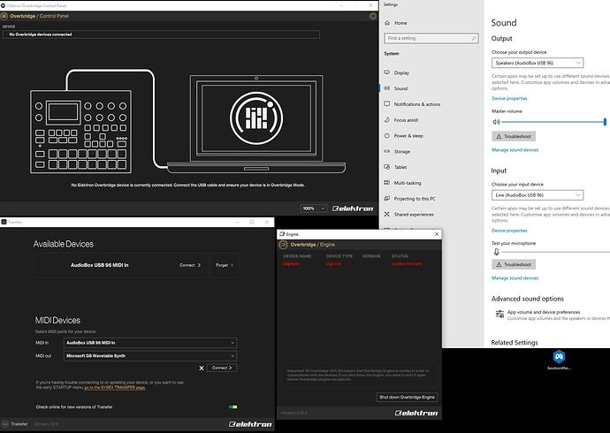
Task: Click the Overbridge logo icon in Control Panel header
Action: pos(4,16)
